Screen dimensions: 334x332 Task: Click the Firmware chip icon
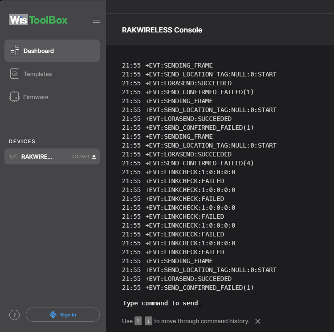coord(15,97)
